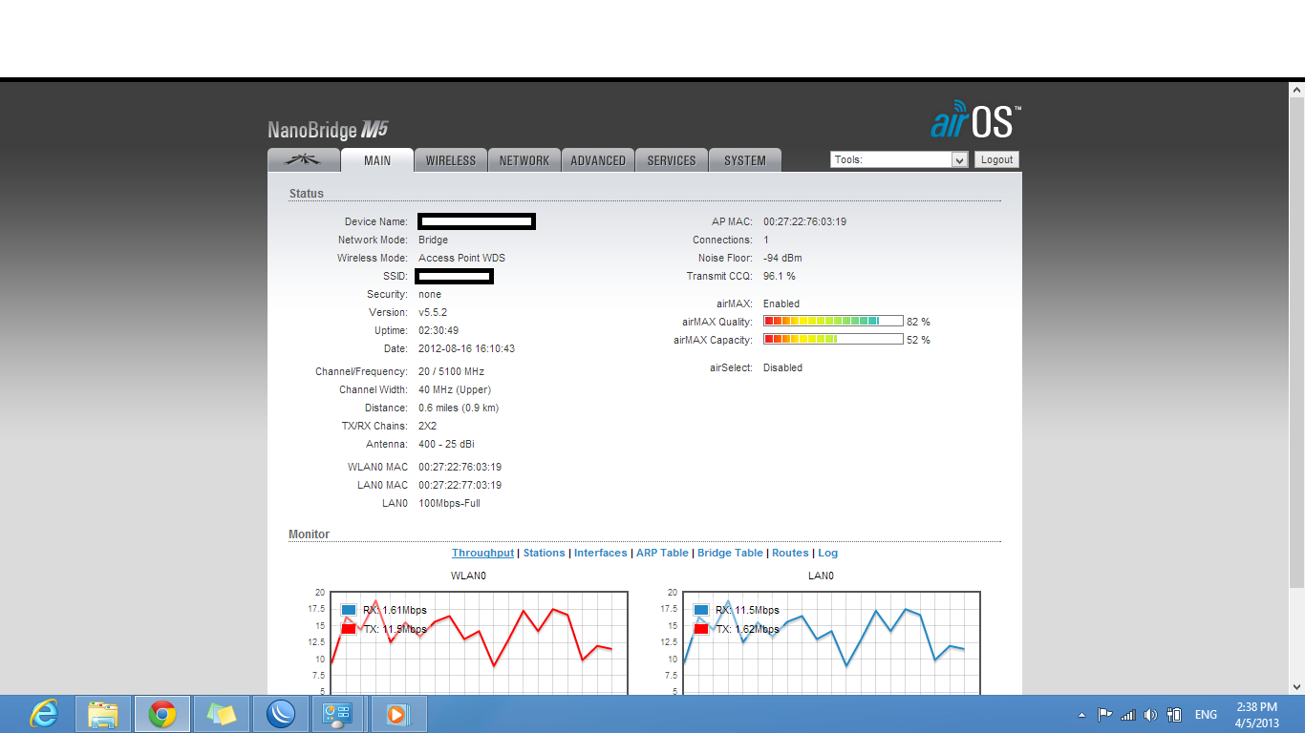
Task: Open the ENG language selector
Action: coord(1206,713)
